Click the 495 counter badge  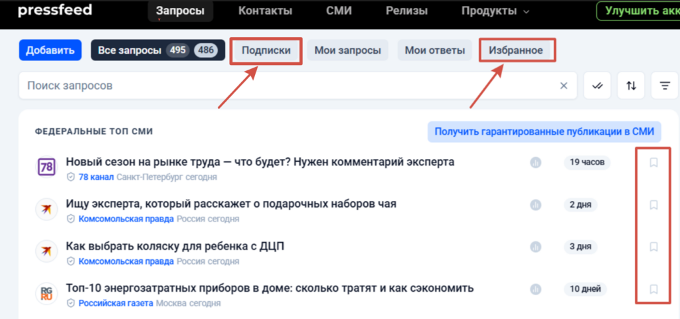pyautogui.click(x=178, y=50)
